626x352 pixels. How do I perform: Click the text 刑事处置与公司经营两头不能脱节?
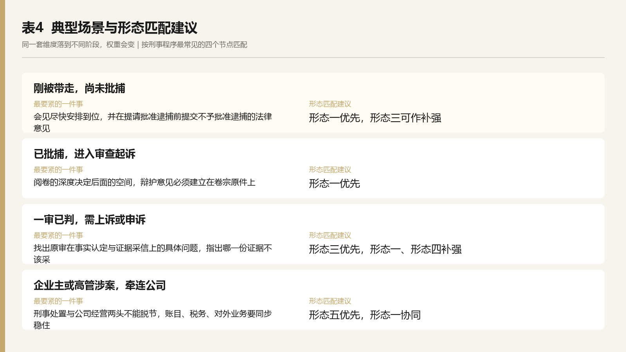click(153, 320)
